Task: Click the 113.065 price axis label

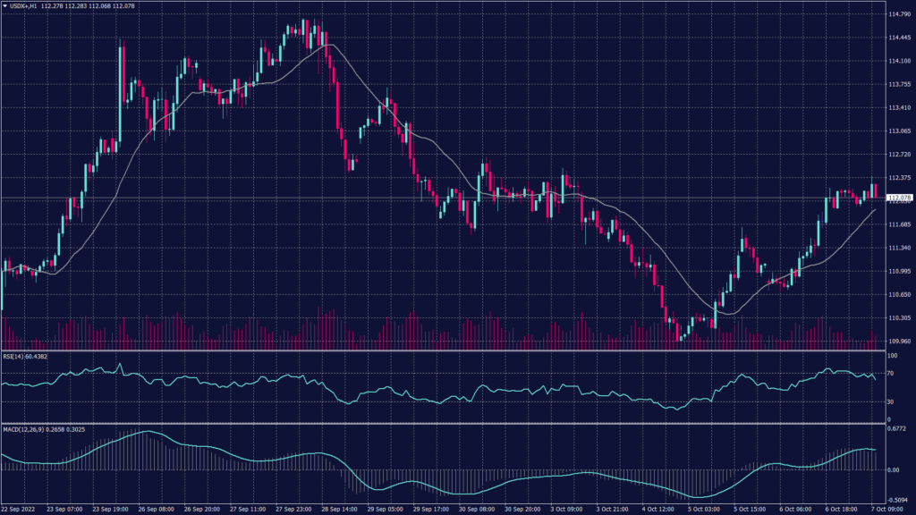Action: pos(898,131)
